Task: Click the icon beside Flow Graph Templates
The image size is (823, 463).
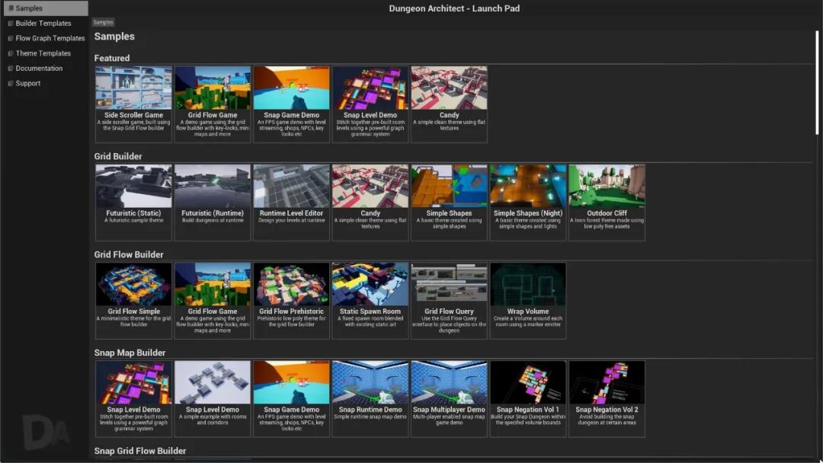Action: pyautogui.click(x=11, y=38)
